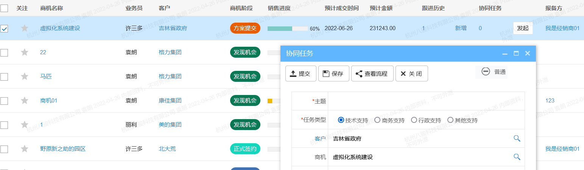Viewport: 584px width, 170px height.
Task: Pick 其他支持 as task type
Action: (450, 120)
